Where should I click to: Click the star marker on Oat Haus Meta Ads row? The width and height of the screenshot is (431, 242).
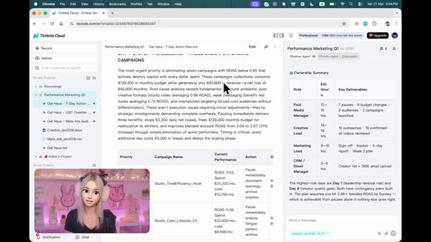(x=94, y=121)
